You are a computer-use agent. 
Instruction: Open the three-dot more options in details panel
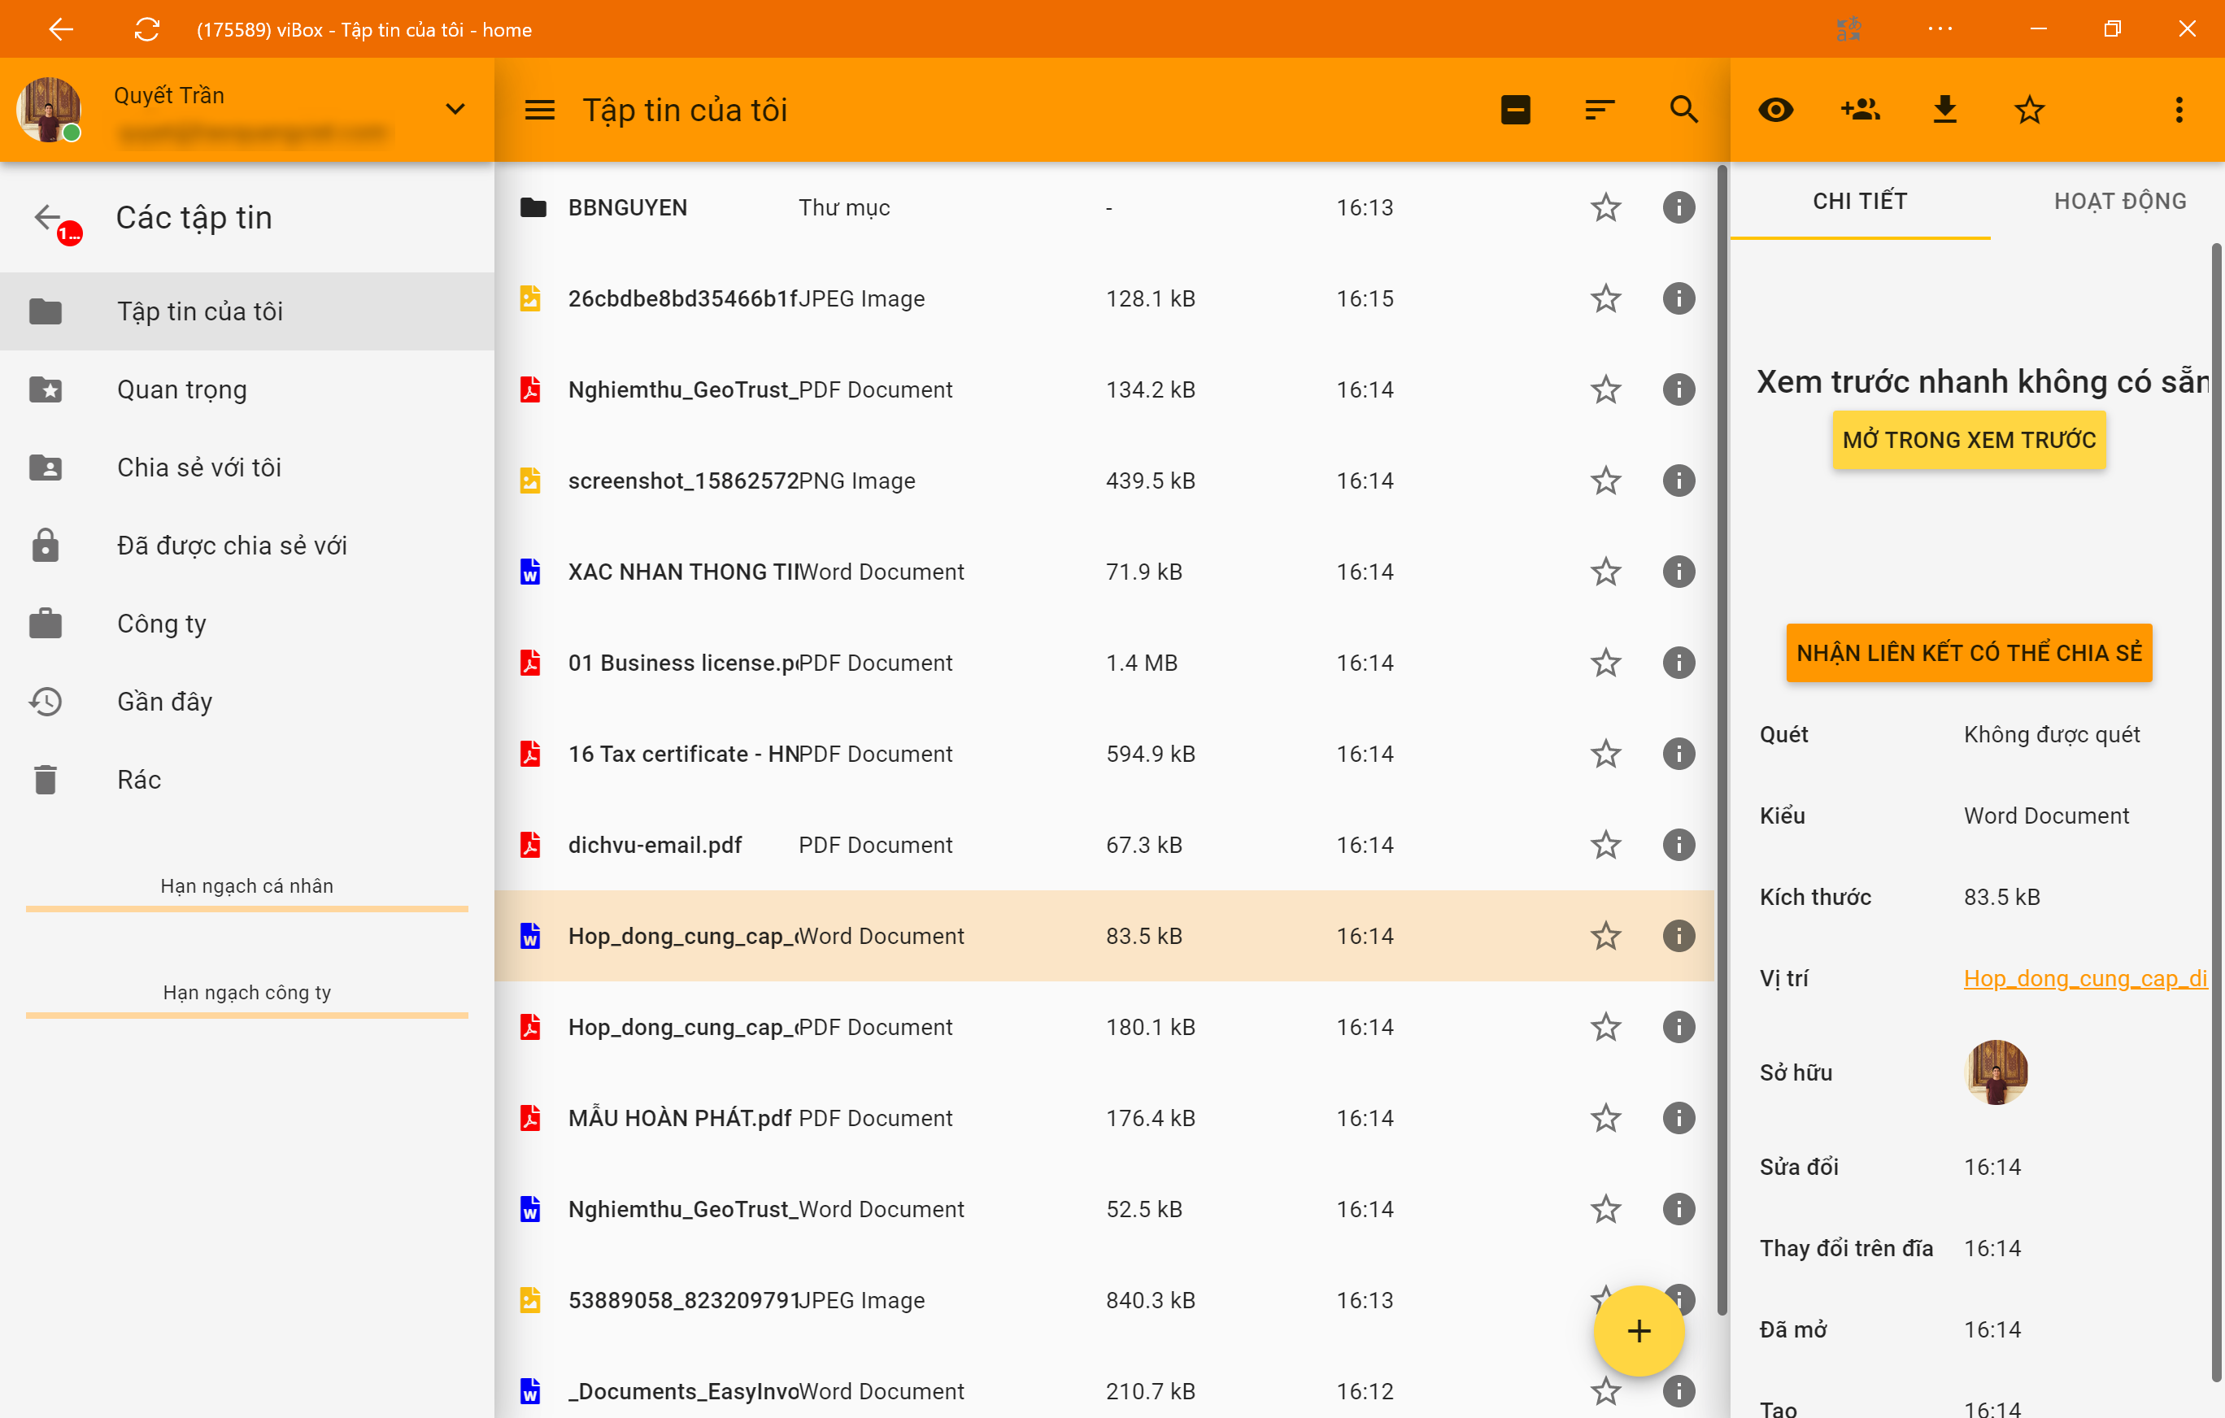tap(2179, 110)
